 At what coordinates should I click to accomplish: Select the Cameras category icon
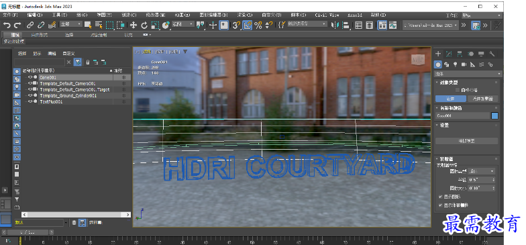tap(464, 64)
